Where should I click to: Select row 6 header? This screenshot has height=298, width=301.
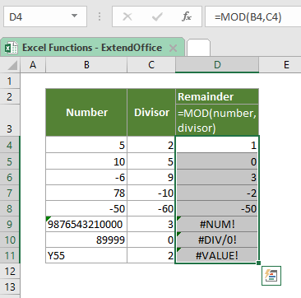[10, 177]
